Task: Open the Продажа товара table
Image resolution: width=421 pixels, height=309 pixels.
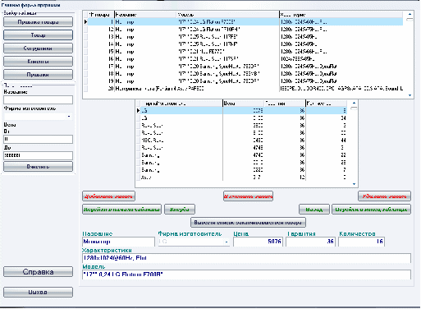Action: [x=38, y=22]
